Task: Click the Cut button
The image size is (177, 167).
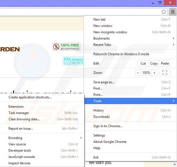Action: tap(143, 64)
